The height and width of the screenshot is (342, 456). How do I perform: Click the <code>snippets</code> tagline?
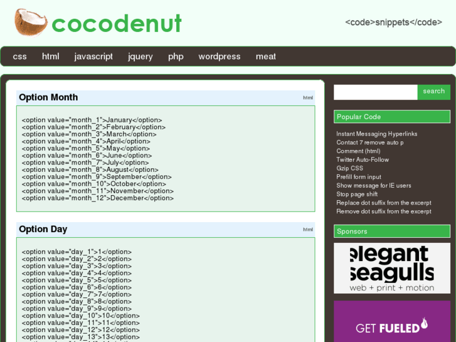pos(393,23)
